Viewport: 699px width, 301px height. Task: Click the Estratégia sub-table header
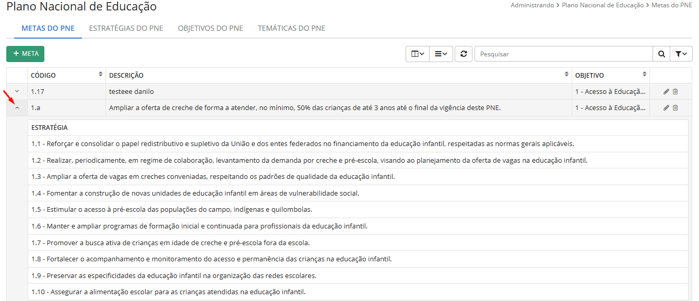pos(358,128)
